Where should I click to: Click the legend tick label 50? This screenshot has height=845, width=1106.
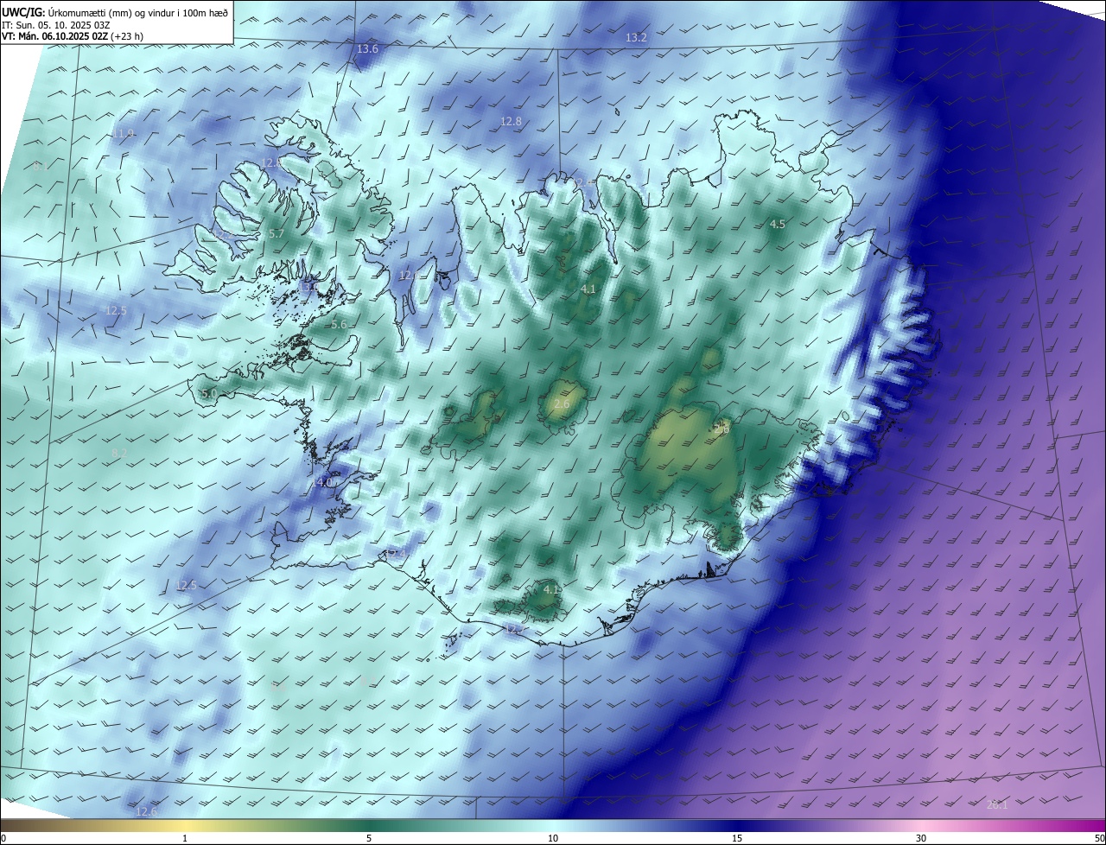[1099, 838]
